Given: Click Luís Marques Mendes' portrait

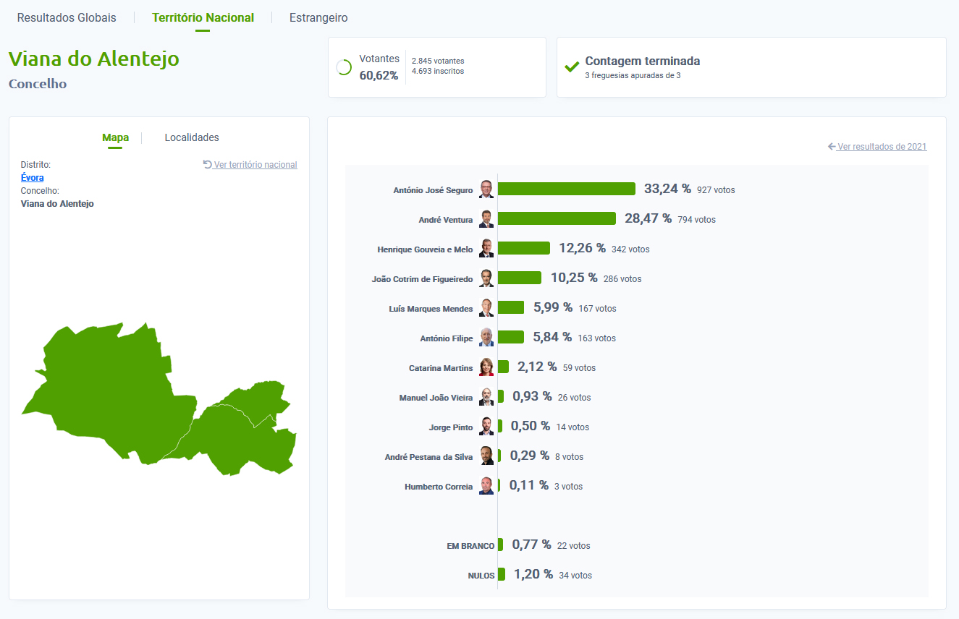Looking at the screenshot, I should coord(486,308).
